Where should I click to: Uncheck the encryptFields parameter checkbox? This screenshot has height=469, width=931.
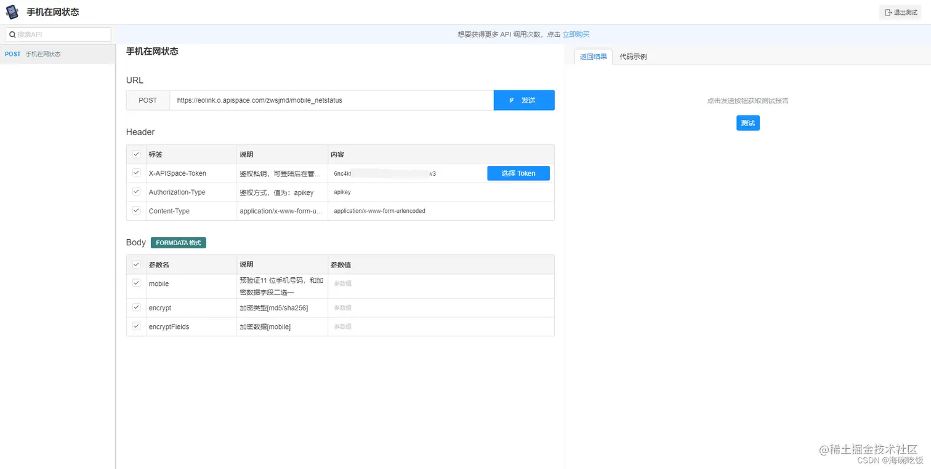[136, 326]
